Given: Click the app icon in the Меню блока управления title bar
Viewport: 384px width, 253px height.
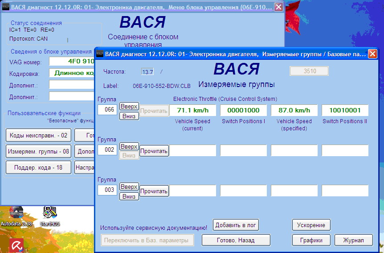Looking at the screenshot, I should tap(6, 7).
